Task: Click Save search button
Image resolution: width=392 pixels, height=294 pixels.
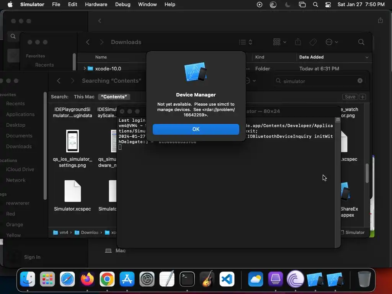Action: coord(350,97)
